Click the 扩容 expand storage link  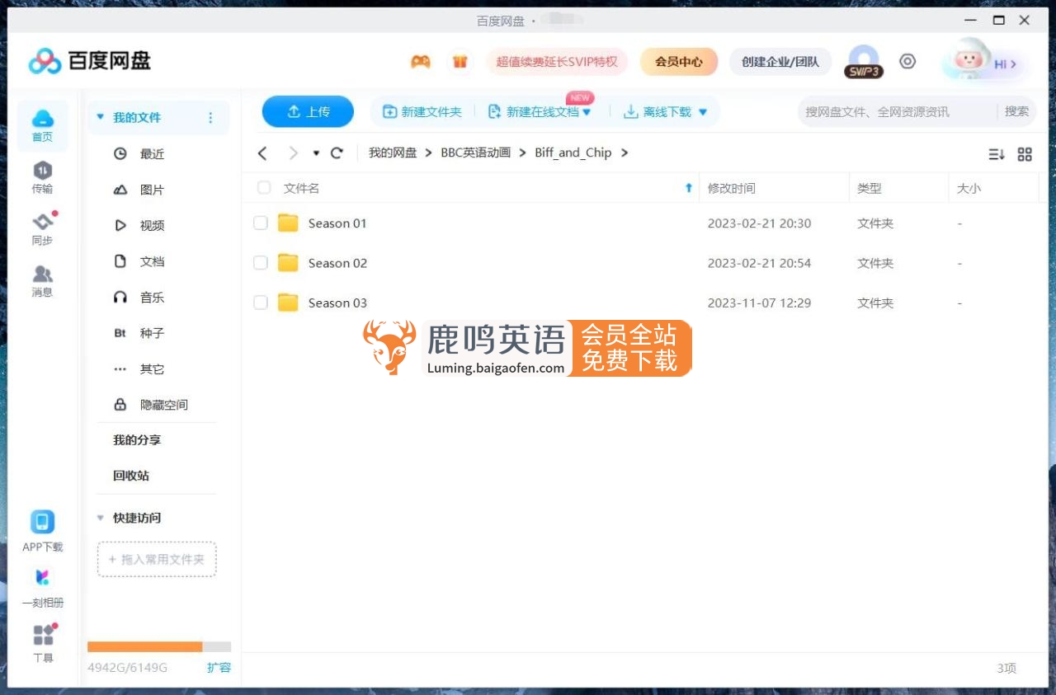pyautogui.click(x=219, y=668)
